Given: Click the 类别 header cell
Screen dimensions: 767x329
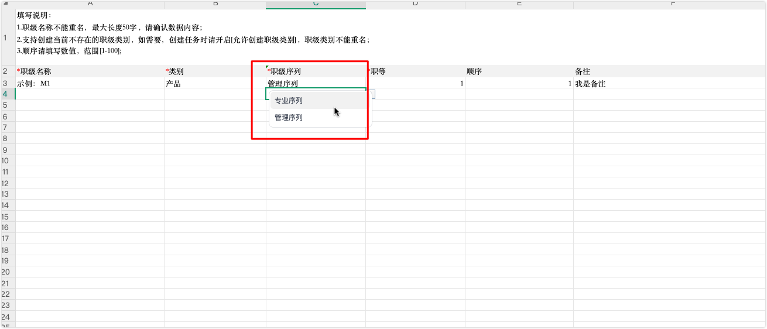Looking at the screenshot, I should [215, 71].
